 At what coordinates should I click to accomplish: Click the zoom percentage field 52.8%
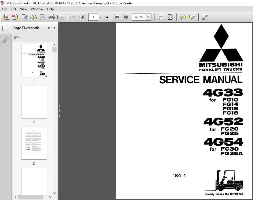139,17
